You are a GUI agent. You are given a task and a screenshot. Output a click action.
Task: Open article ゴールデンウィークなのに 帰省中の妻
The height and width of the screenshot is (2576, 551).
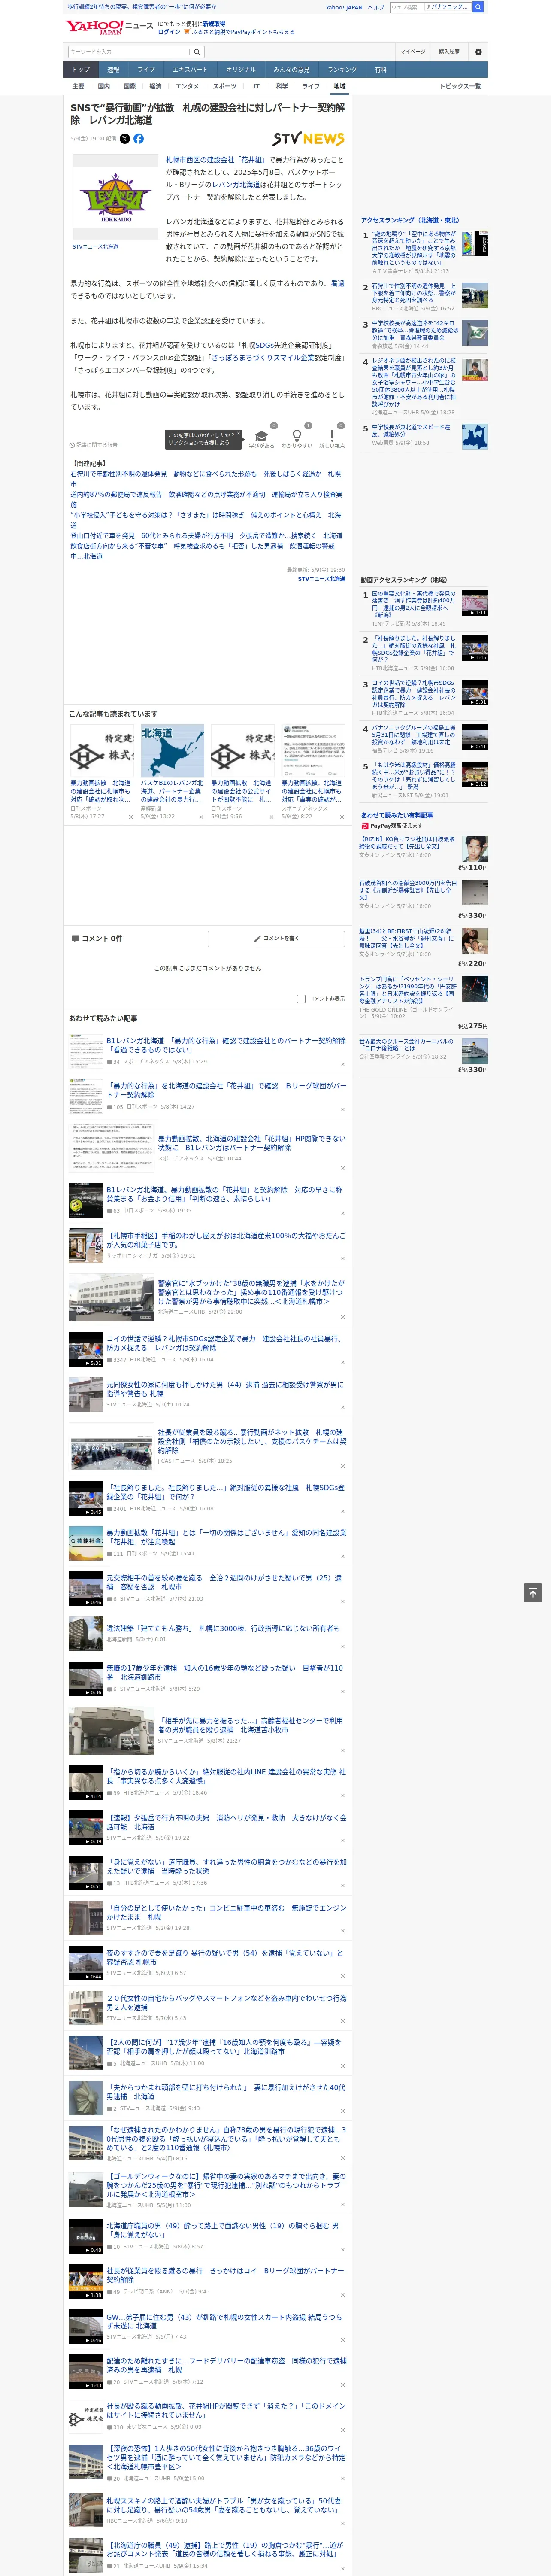click(226, 2185)
